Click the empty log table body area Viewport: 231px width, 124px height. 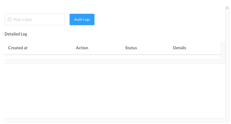coord(114,90)
